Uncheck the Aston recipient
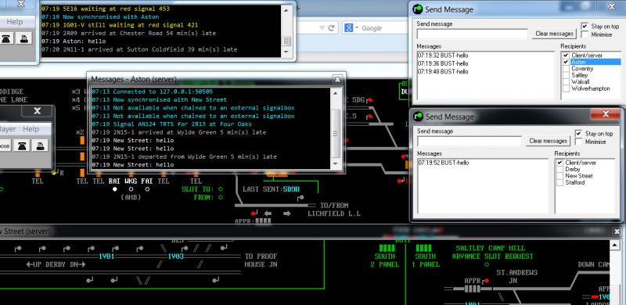 click(x=566, y=62)
